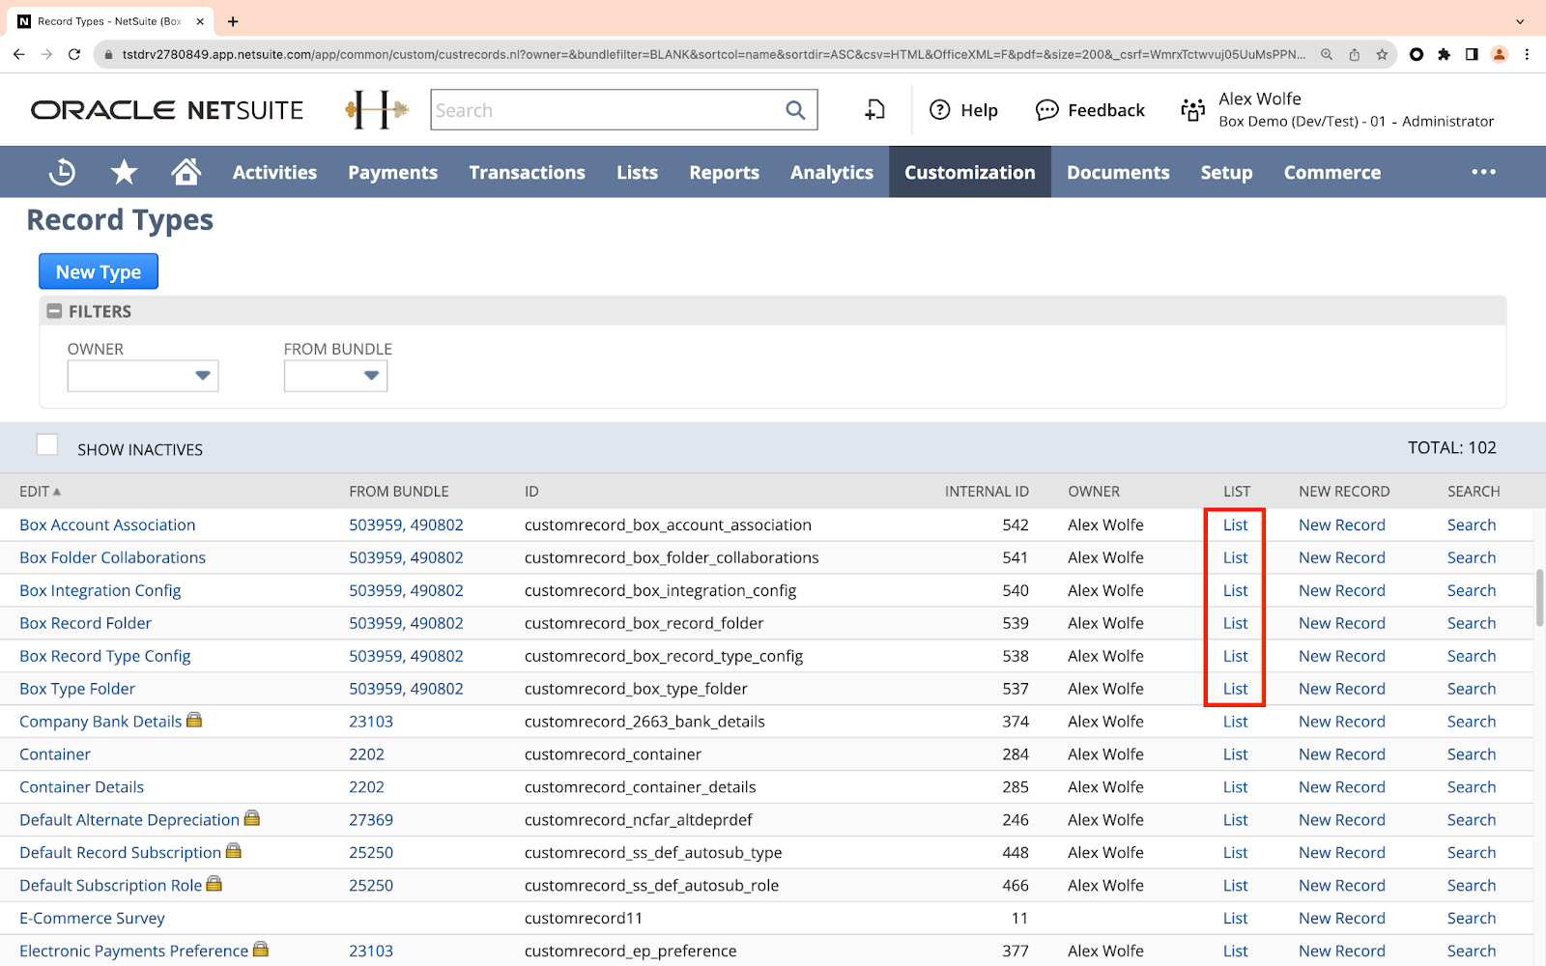This screenshot has height=966, width=1546.
Task: Enable the Show Inactives checkbox
Action: pos(47,444)
